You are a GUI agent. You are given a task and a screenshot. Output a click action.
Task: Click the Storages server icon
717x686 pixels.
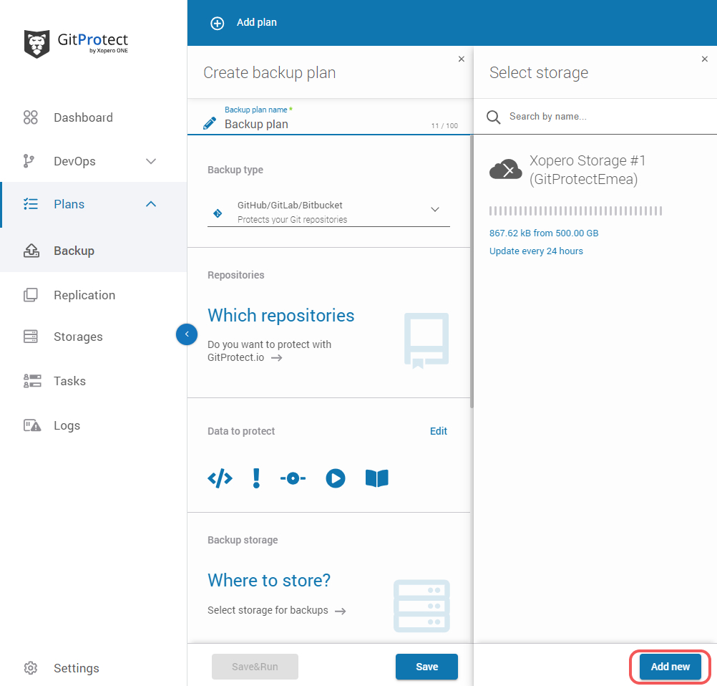[x=31, y=337]
